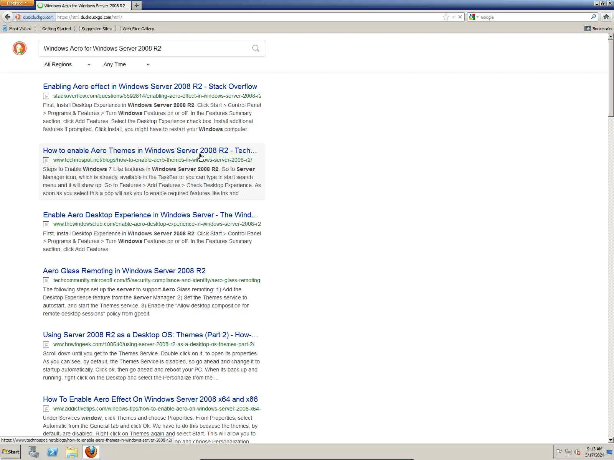Image resolution: width=614 pixels, height=460 pixels.
Task: Click the favicon beside technospot.net URL
Action: click(x=46, y=160)
